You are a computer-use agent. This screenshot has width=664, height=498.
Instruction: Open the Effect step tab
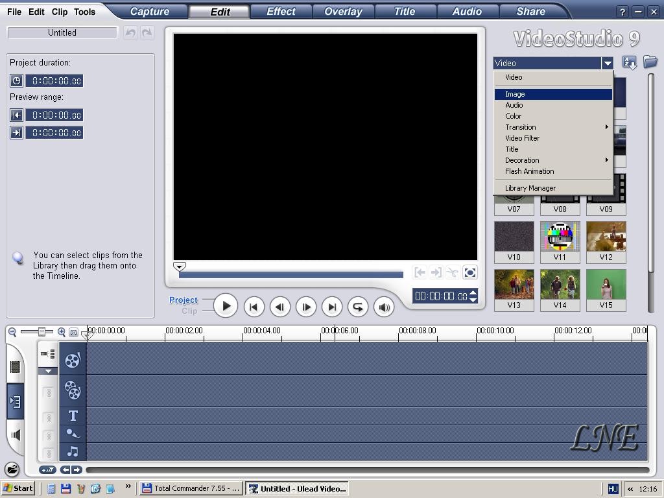click(x=281, y=12)
